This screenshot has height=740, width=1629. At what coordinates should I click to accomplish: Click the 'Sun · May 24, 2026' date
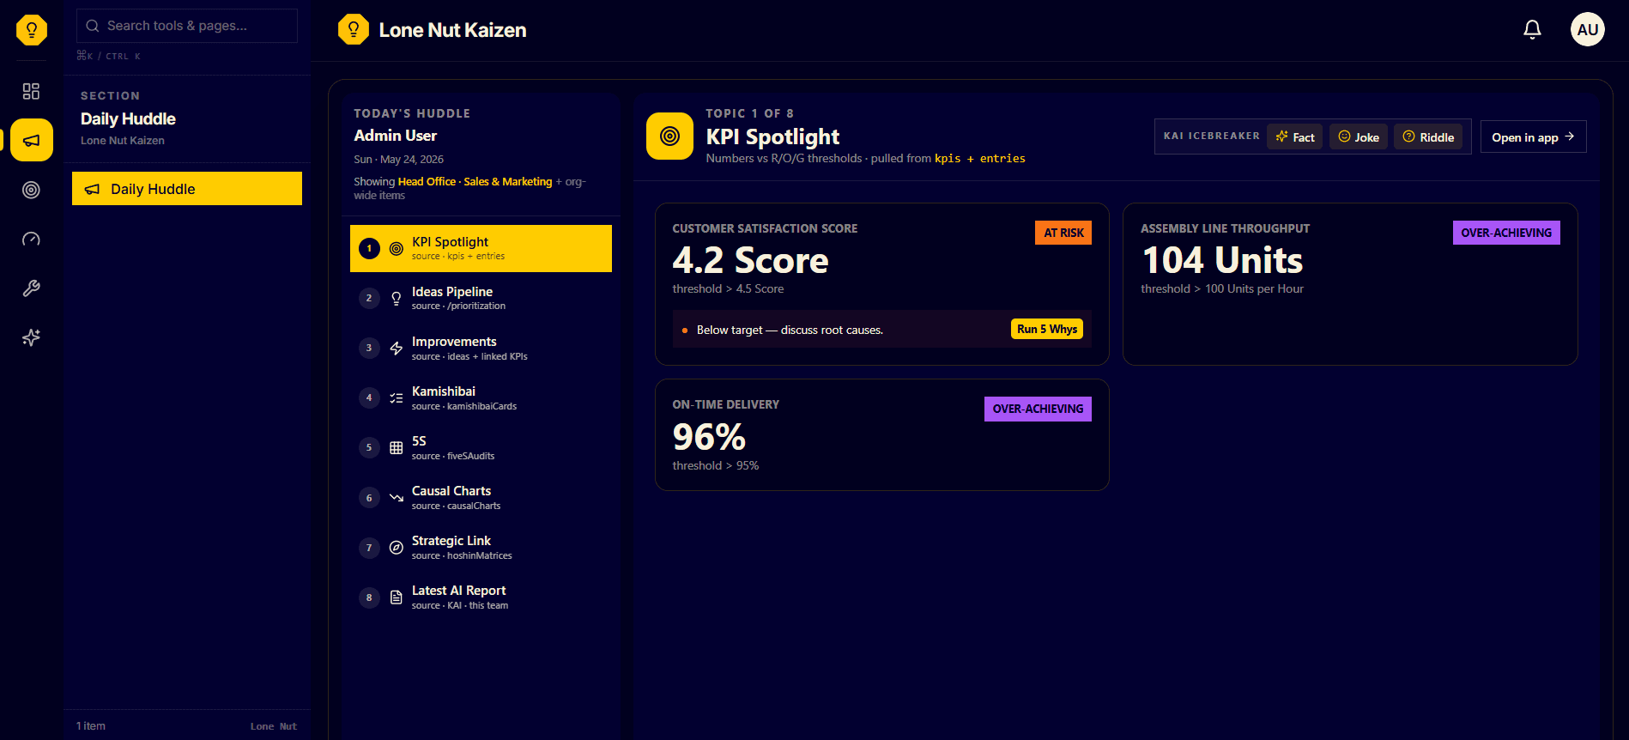pyautogui.click(x=398, y=159)
